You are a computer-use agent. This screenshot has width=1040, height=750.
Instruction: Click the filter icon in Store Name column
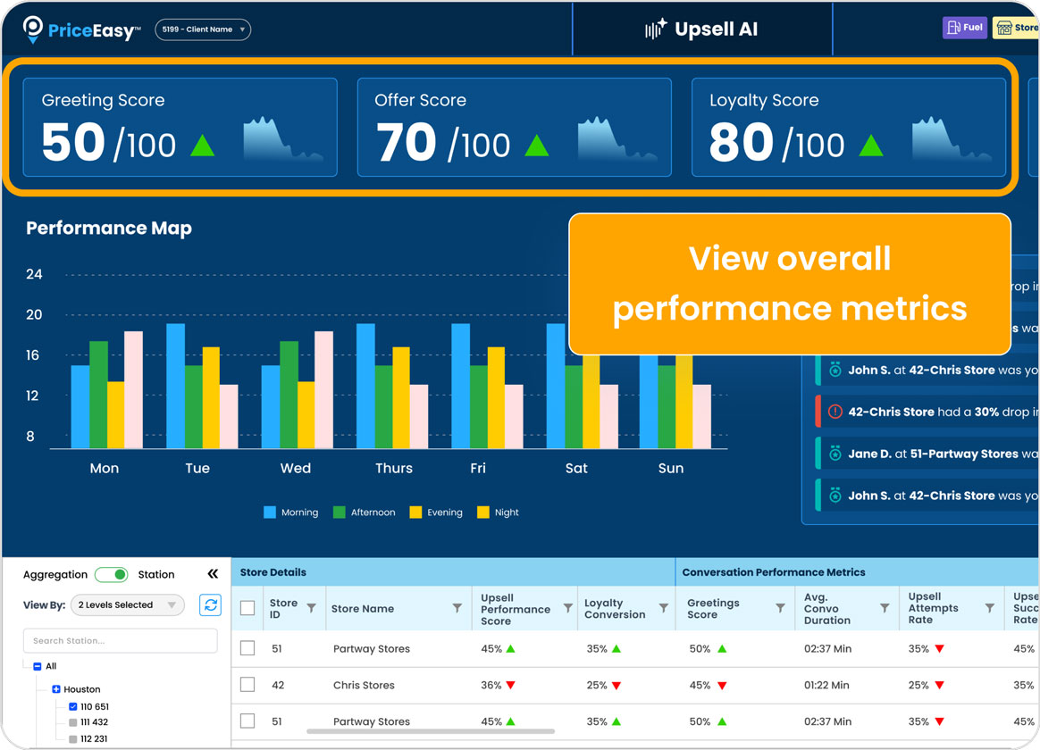point(457,608)
